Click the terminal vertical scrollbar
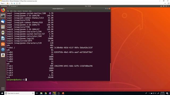The height and width of the screenshot is (95, 170). (110, 72)
